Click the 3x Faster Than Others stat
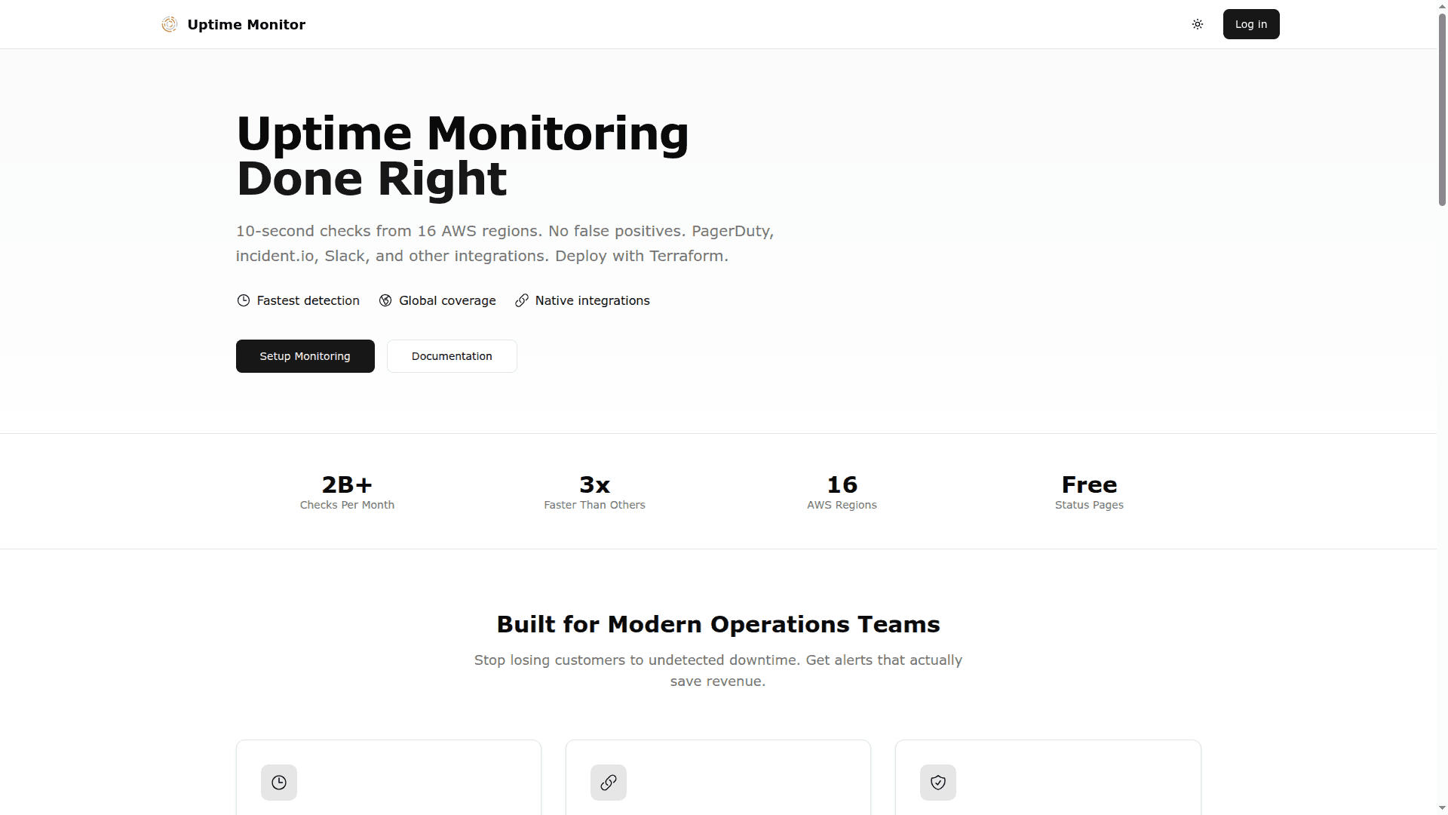 tap(594, 492)
